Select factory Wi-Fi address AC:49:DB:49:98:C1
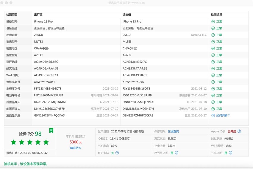The image size is (253, 169). (46, 75)
